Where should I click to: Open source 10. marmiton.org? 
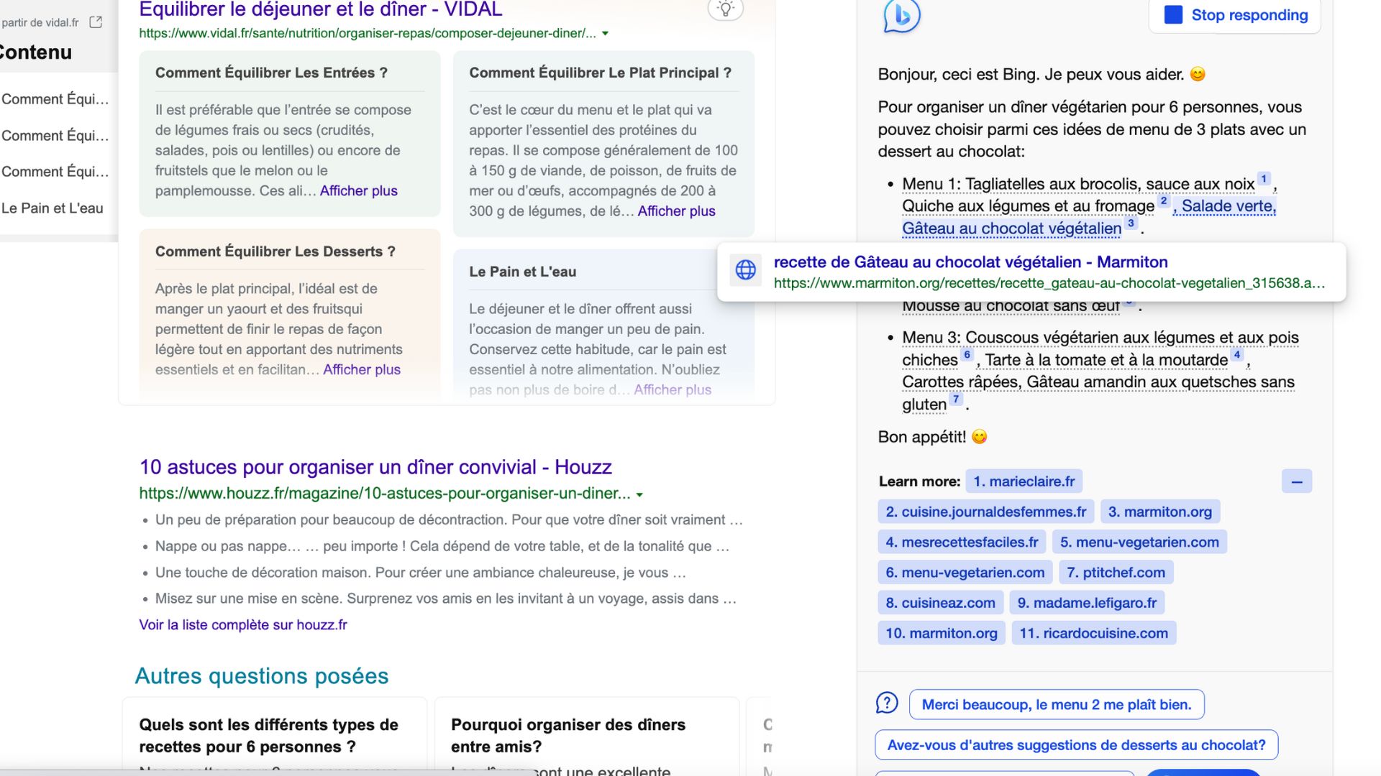point(942,633)
